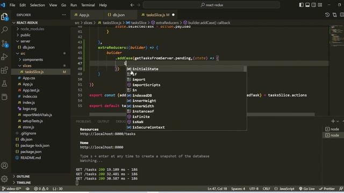The height and width of the screenshot is (193, 344).
Task: Toggle the primary sidebar layout icon
Action: click(x=301, y=5)
